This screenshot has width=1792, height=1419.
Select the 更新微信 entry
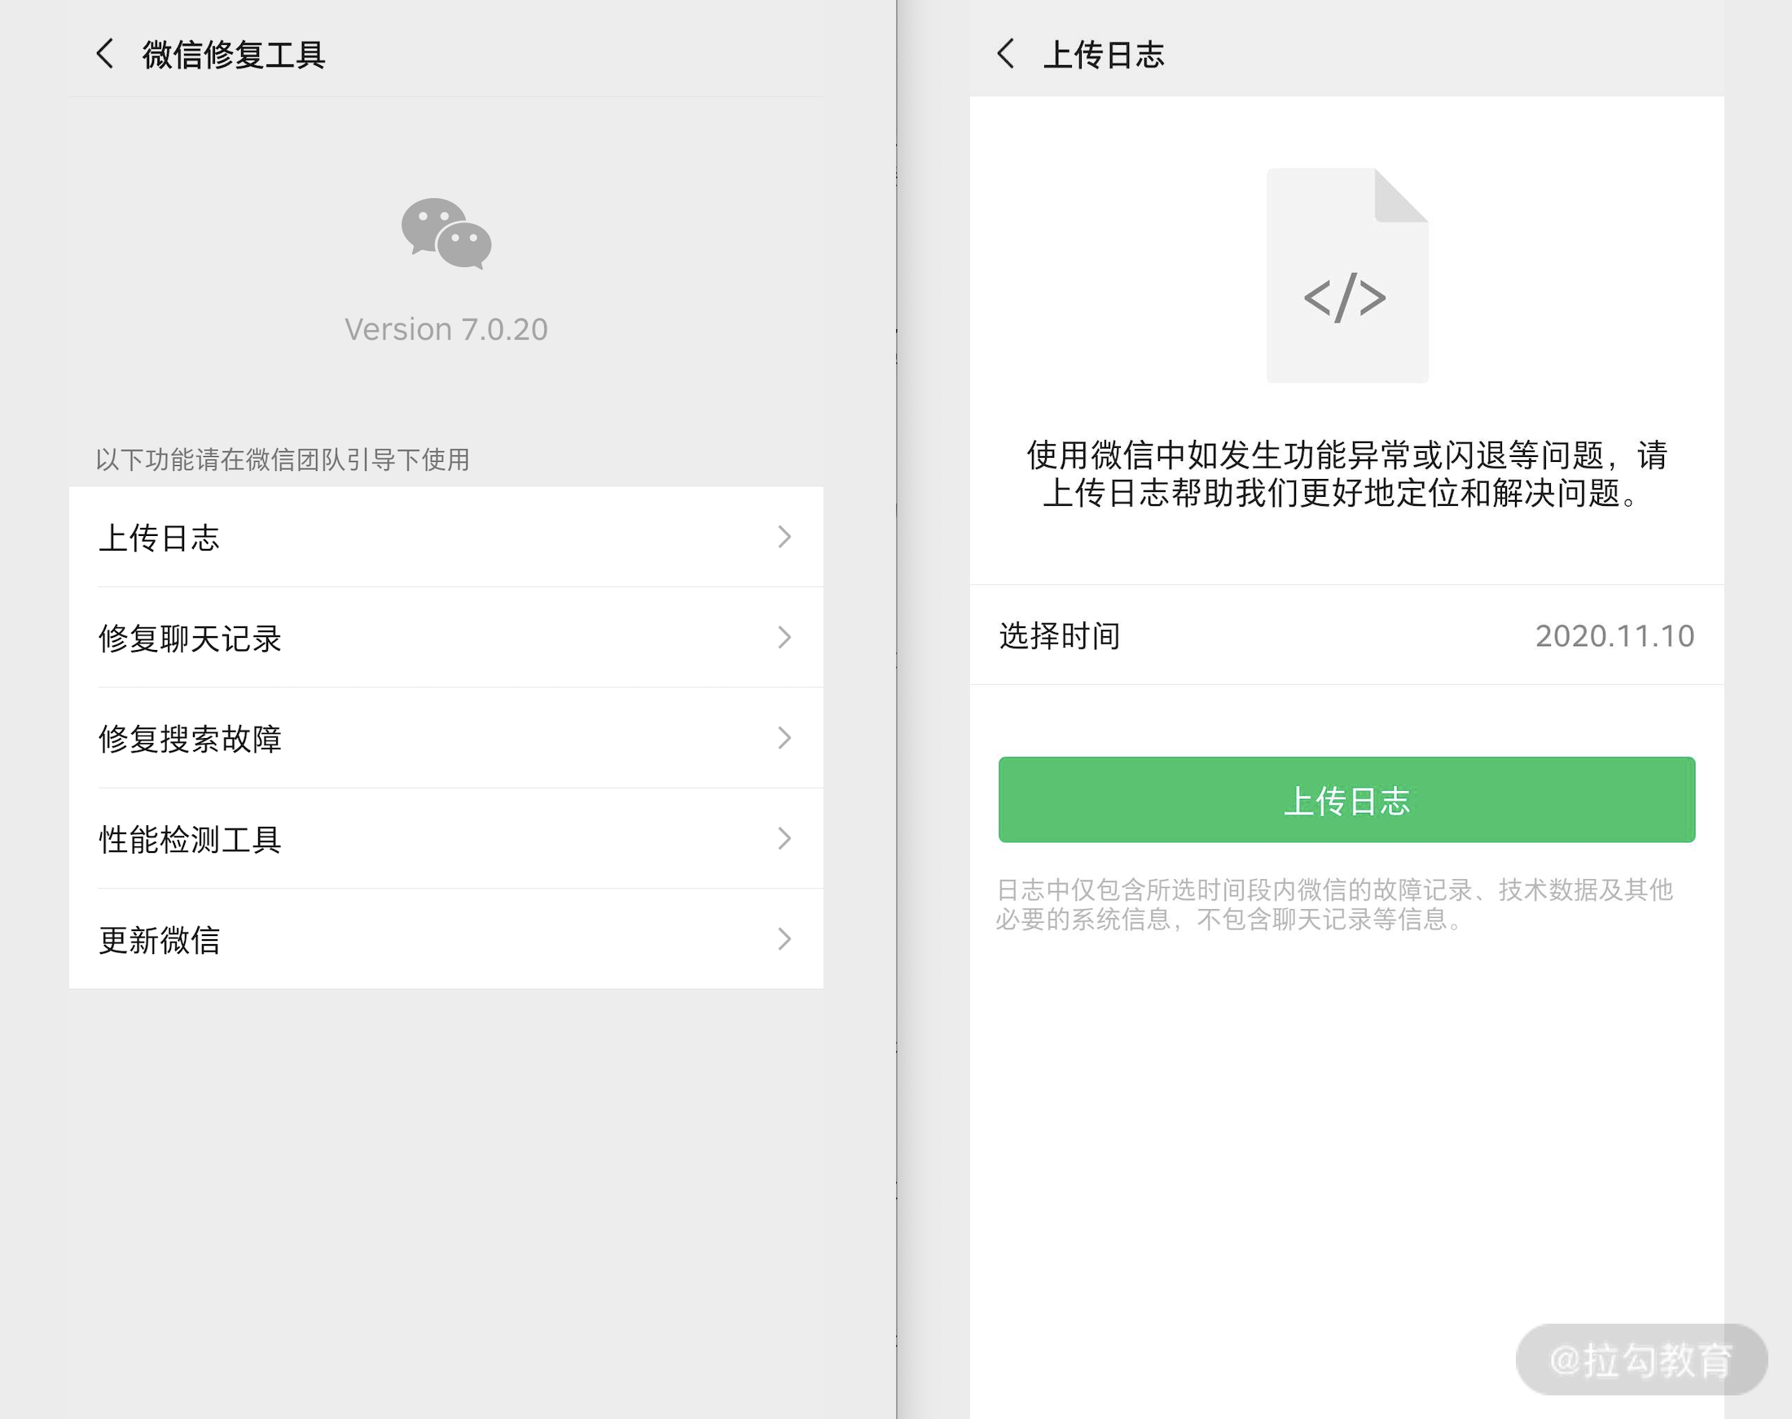click(160, 940)
